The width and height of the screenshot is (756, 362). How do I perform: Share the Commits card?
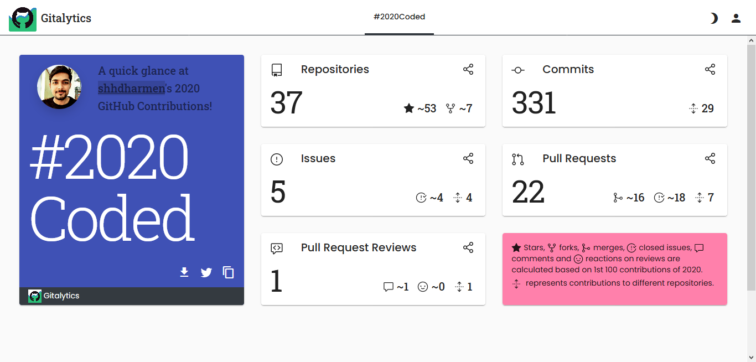(x=710, y=69)
